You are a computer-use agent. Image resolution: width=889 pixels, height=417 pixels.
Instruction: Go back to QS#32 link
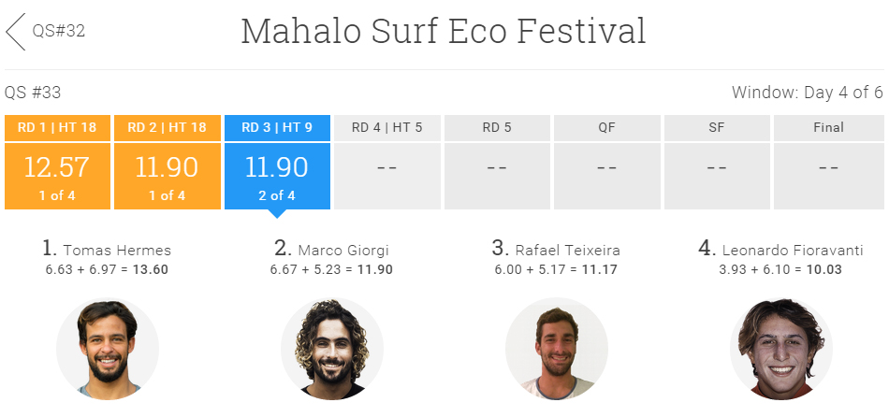[x=59, y=31]
